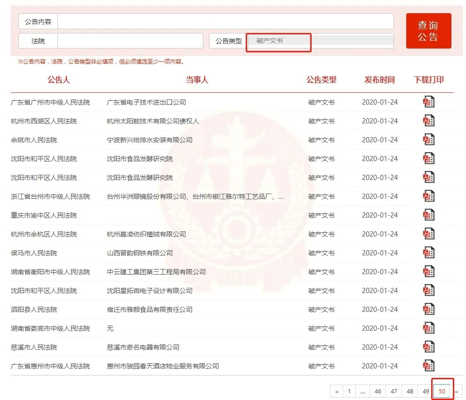Image resolution: width=466 pixels, height=400 pixels.
Task: Click PDF icon for 宁波新兴给排水安装有限公司
Action: [429, 140]
